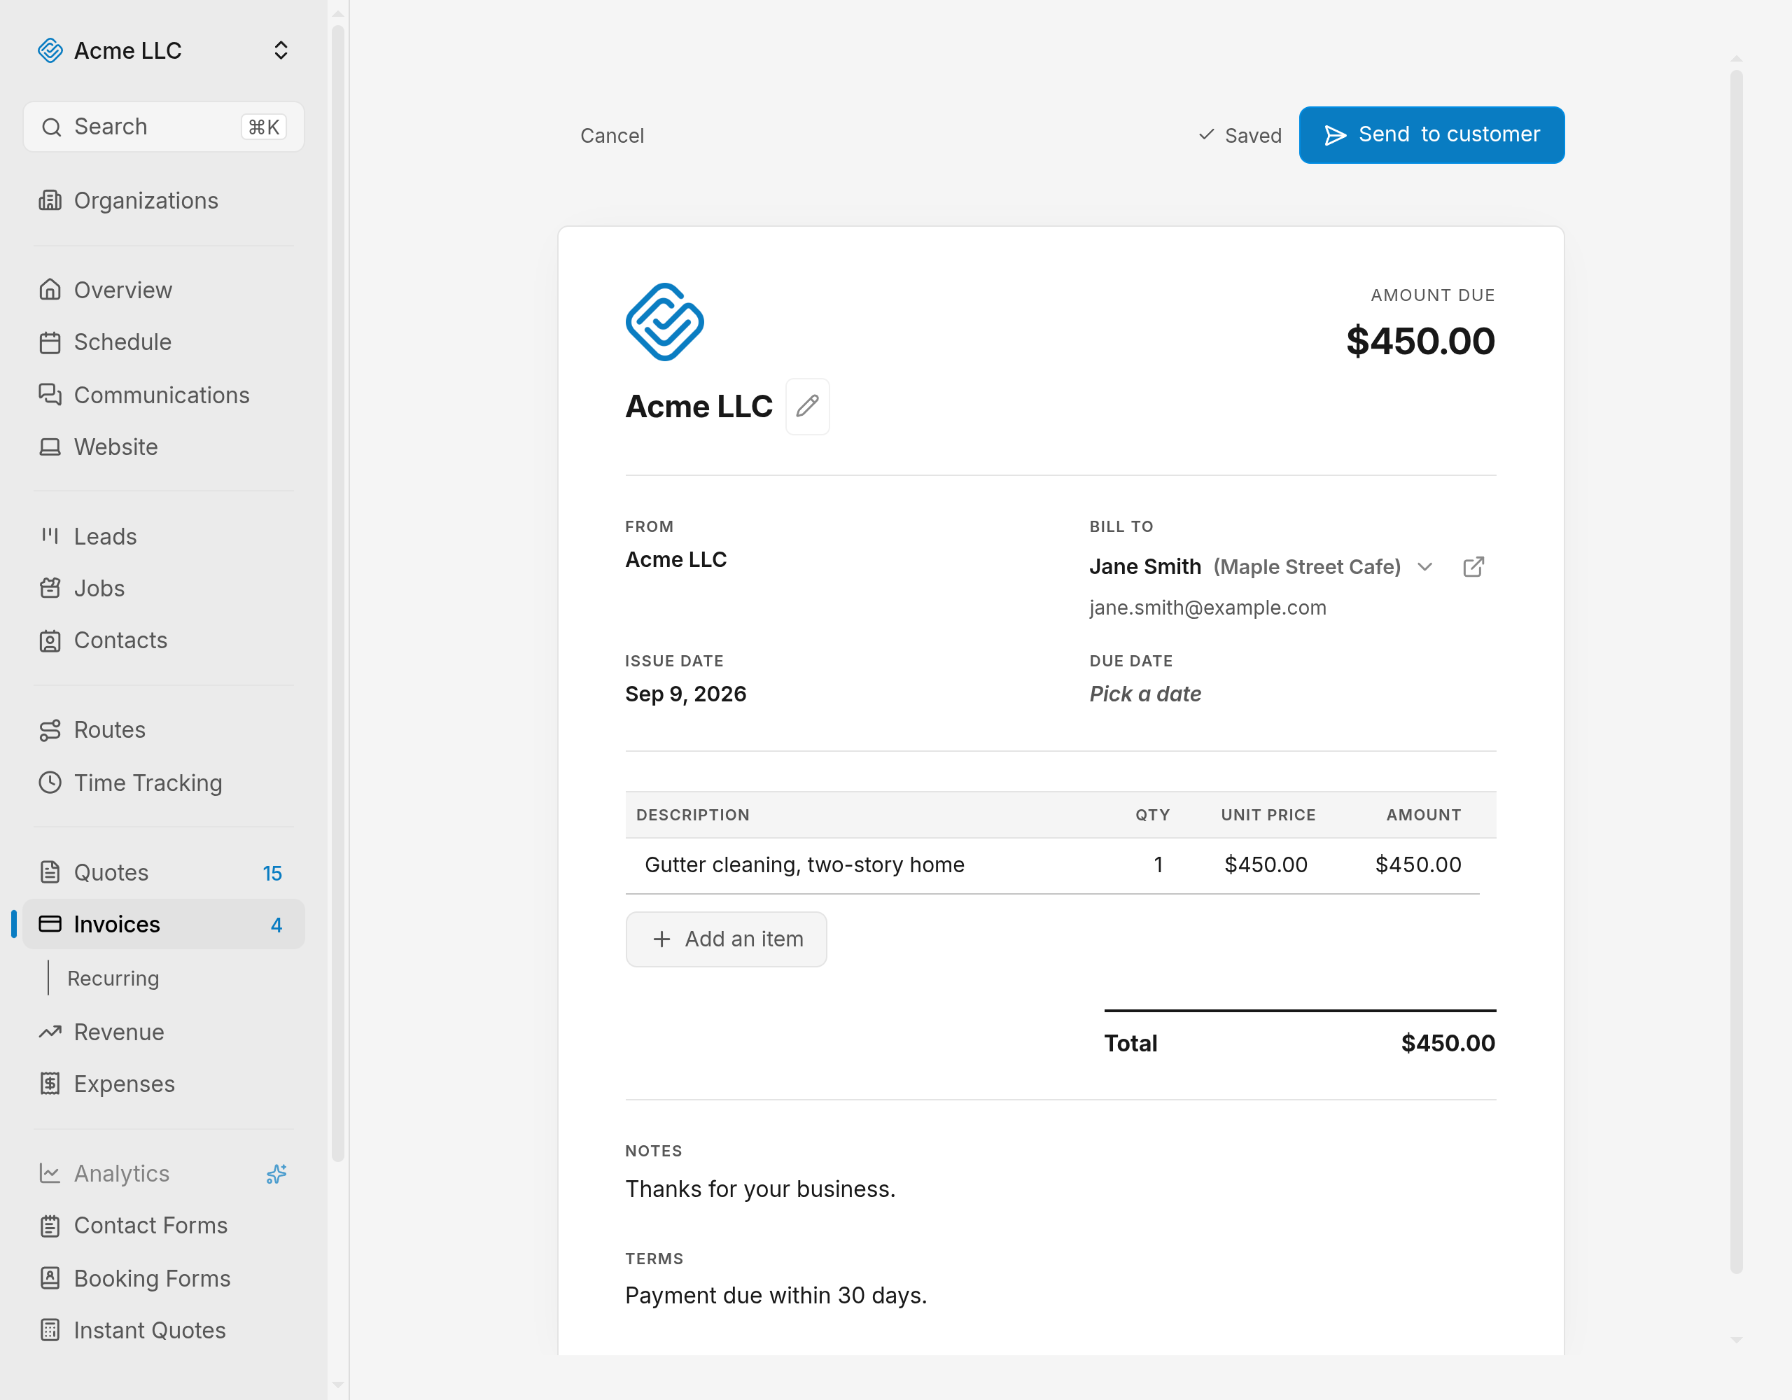This screenshot has height=1400, width=1792.
Task: Click the Communications chat icon
Action: pos(50,395)
